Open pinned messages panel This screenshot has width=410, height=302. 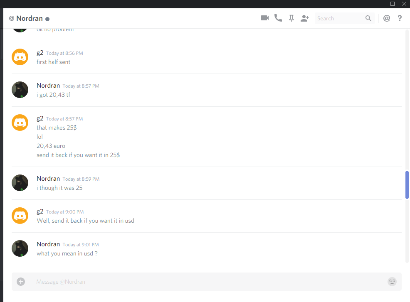click(x=291, y=18)
